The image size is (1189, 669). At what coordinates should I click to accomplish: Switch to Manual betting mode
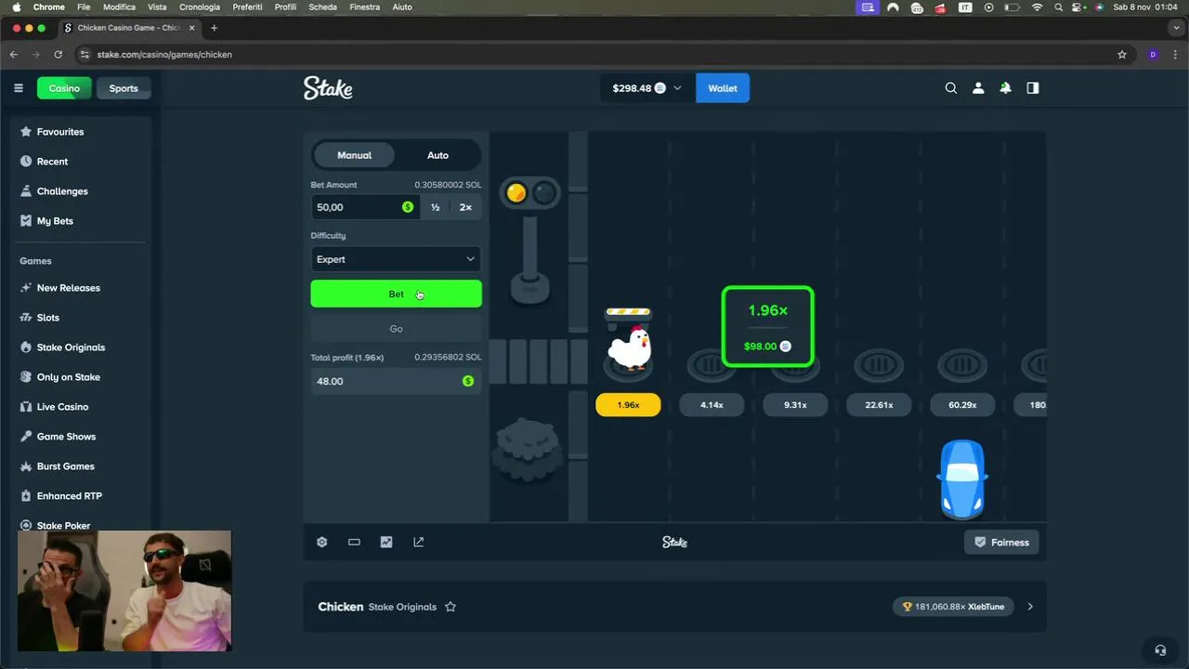point(354,155)
